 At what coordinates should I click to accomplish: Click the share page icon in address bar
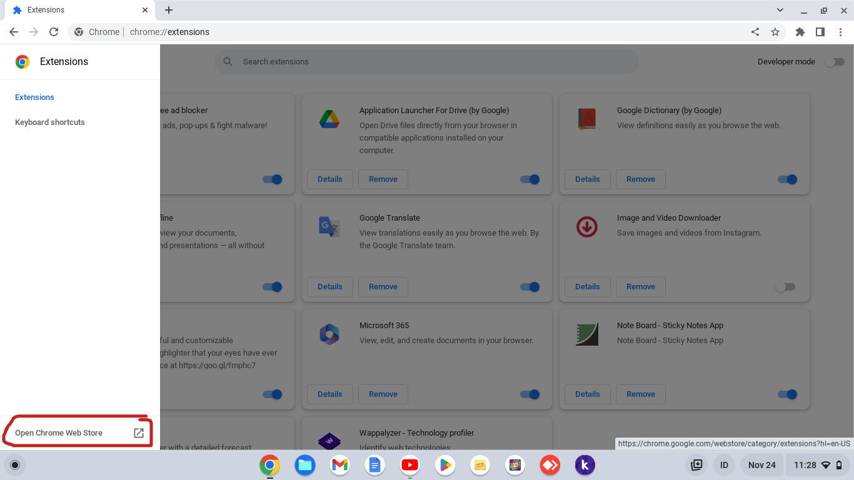click(755, 32)
